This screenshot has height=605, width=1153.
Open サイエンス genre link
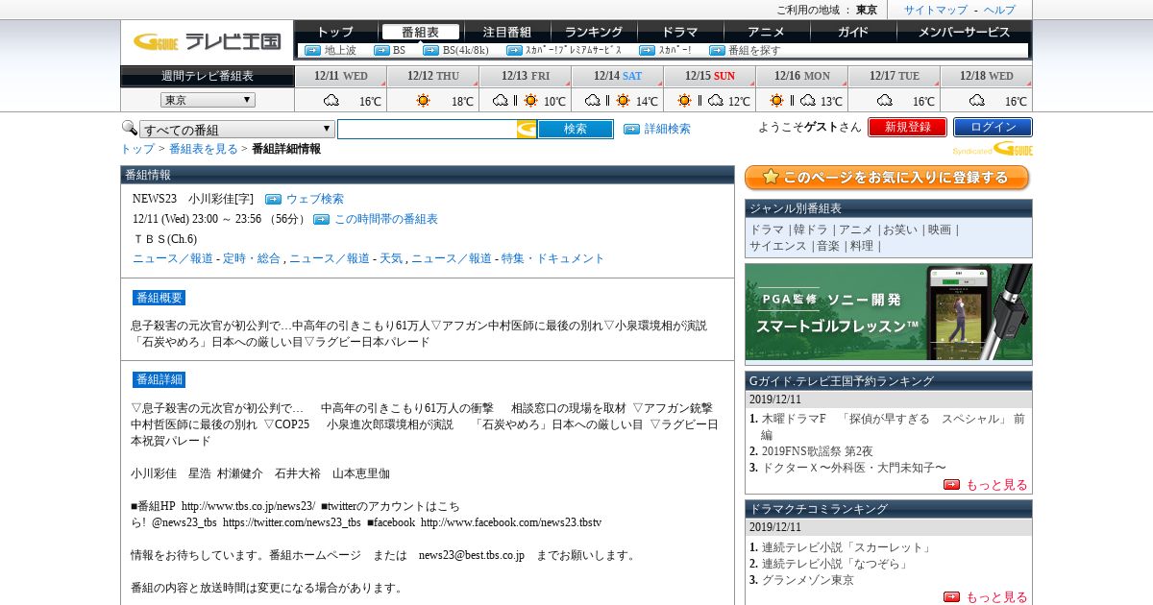tap(778, 246)
